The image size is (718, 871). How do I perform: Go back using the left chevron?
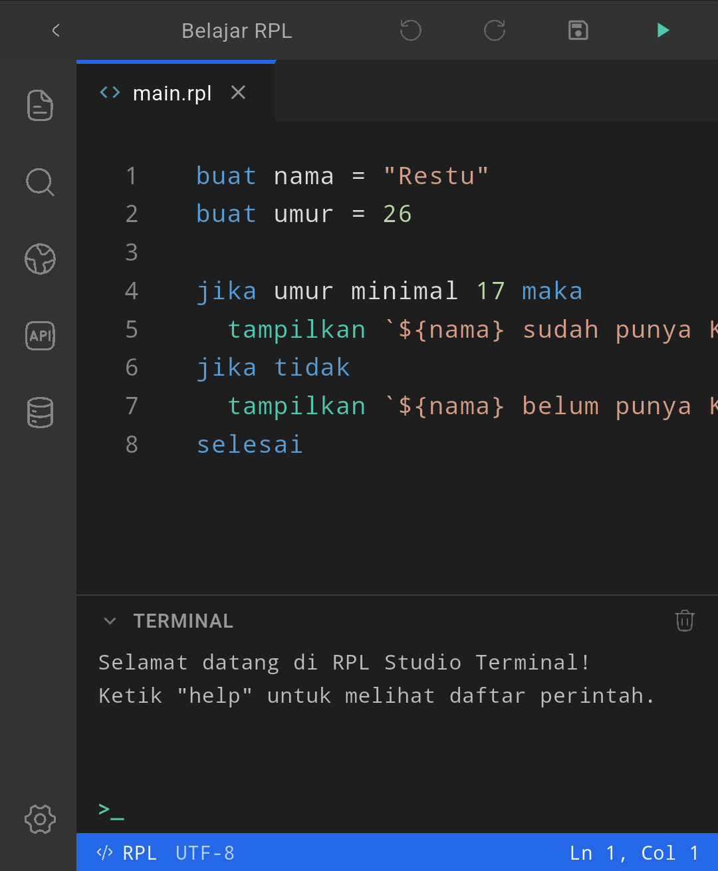click(56, 31)
